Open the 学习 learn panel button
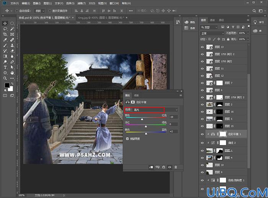The width and height of the screenshot is (268, 198). coord(258,22)
